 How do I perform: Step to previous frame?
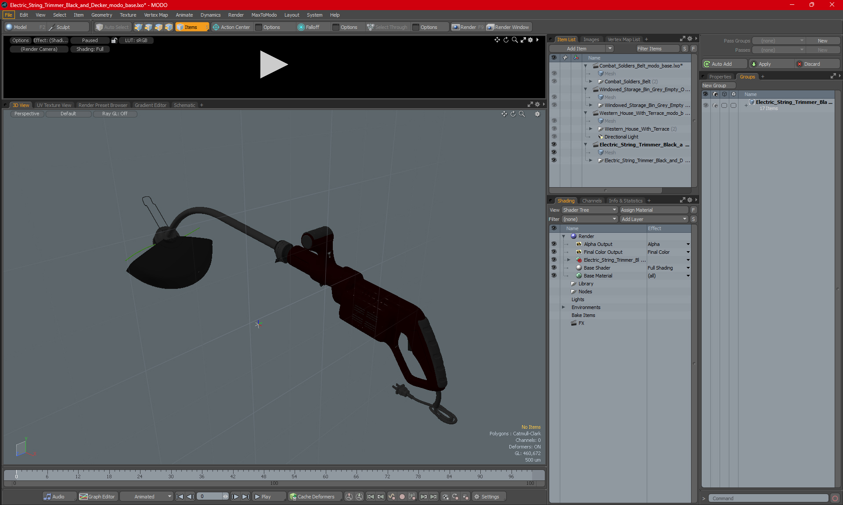pos(190,497)
